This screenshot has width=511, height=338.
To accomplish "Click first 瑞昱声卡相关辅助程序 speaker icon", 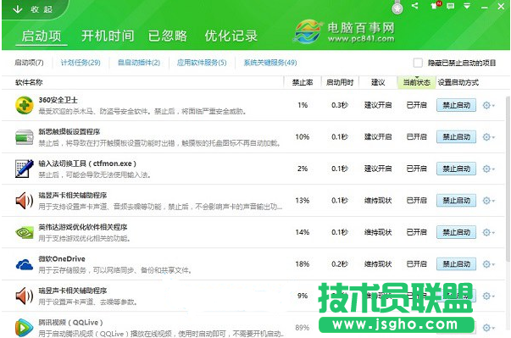I will [x=25, y=200].
